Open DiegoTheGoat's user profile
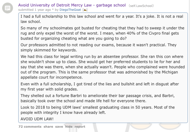The image size is (190, 132). [71, 10]
